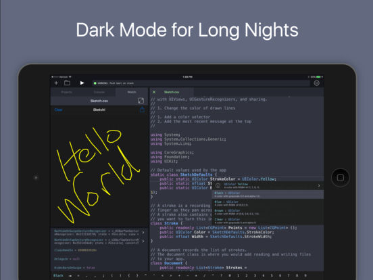Open info icon for UIColor Yellow suggestion
Viewport: 373px width, 280px height.
point(218,186)
